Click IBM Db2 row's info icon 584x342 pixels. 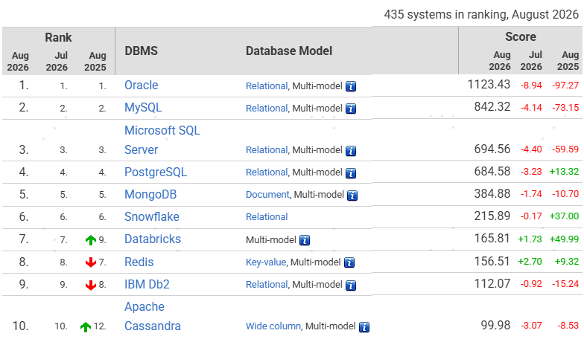click(350, 285)
